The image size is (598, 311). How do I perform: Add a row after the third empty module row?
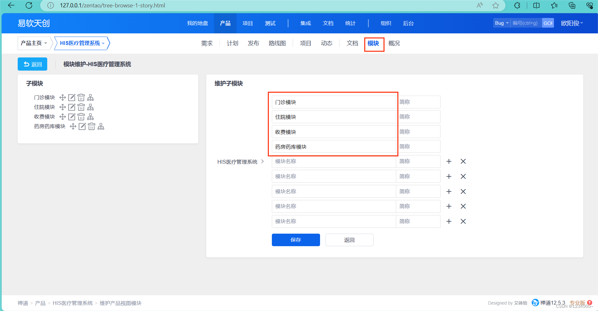tap(449, 192)
